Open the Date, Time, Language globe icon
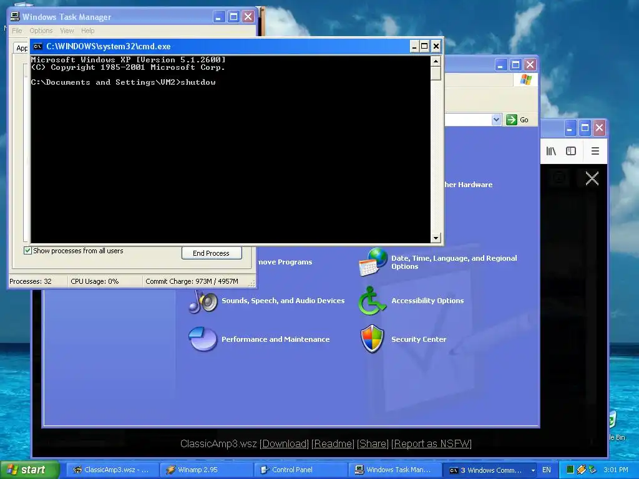Viewport: 639px width, 479px height. pyautogui.click(x=373, y=262)
